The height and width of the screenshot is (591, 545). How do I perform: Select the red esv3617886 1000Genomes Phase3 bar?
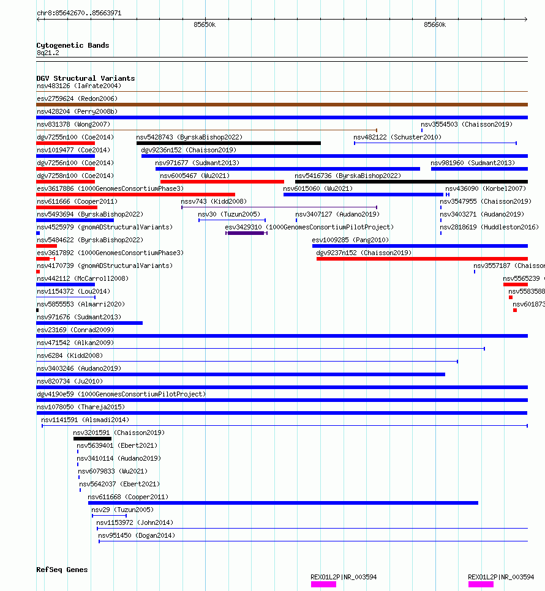tap(136, 195)
